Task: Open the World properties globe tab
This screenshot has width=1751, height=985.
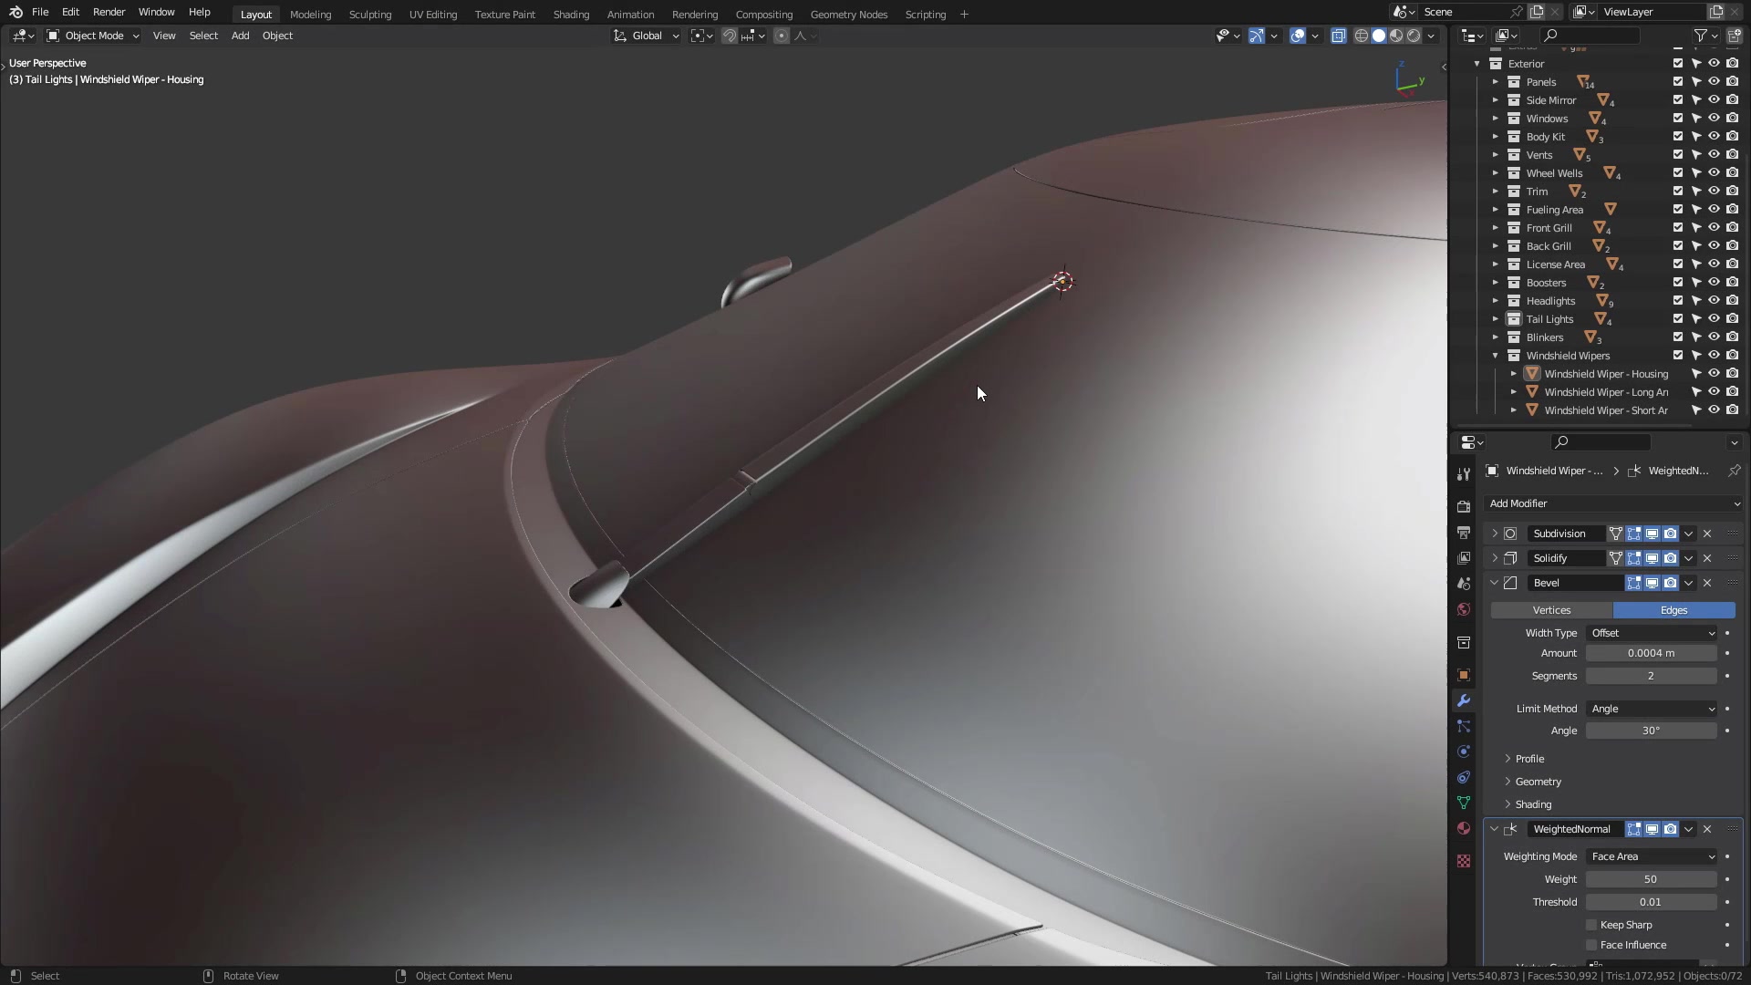Action: [1464, 609]
